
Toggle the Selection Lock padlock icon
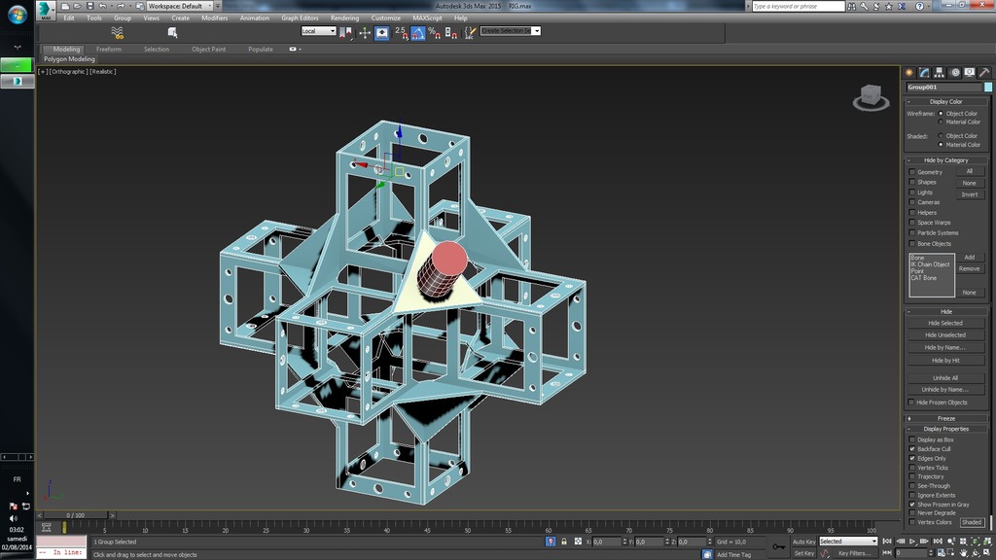click(x=564, y=542)
